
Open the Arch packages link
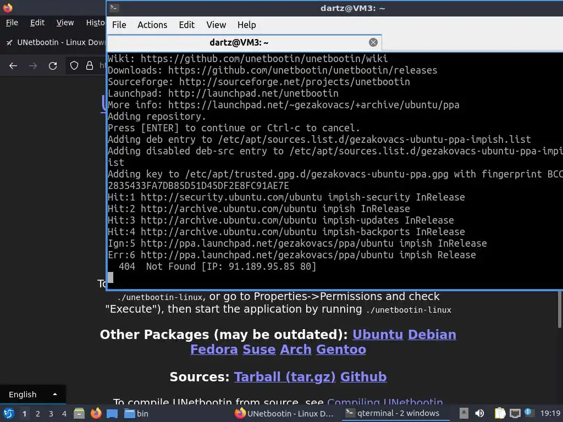click(295, 349)
